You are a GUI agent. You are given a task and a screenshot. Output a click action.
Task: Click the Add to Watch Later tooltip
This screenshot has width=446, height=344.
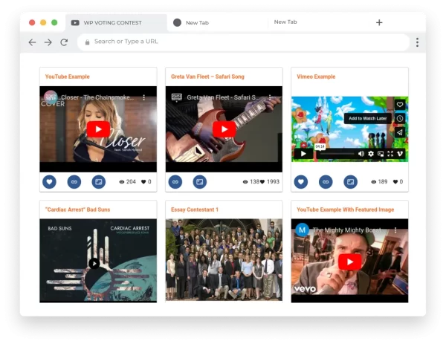pos(367,118)
